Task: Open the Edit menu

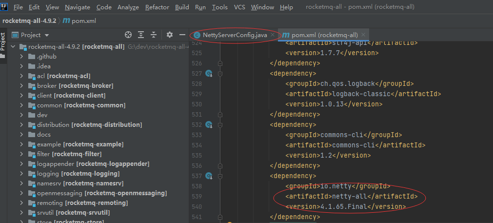Action: point(34,7)
